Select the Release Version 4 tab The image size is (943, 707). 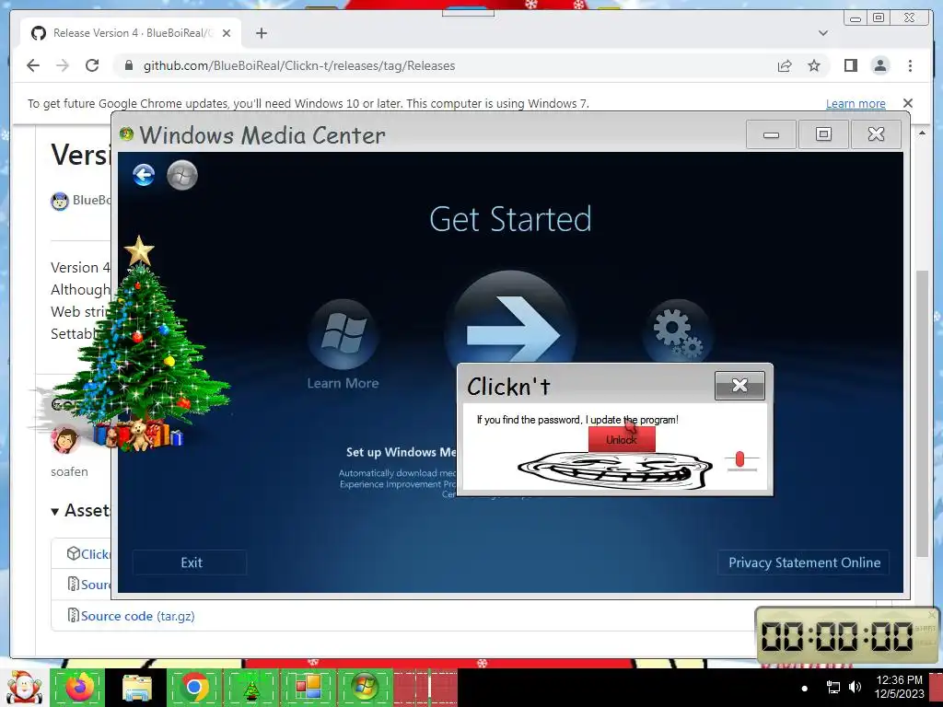pos(132,33)
